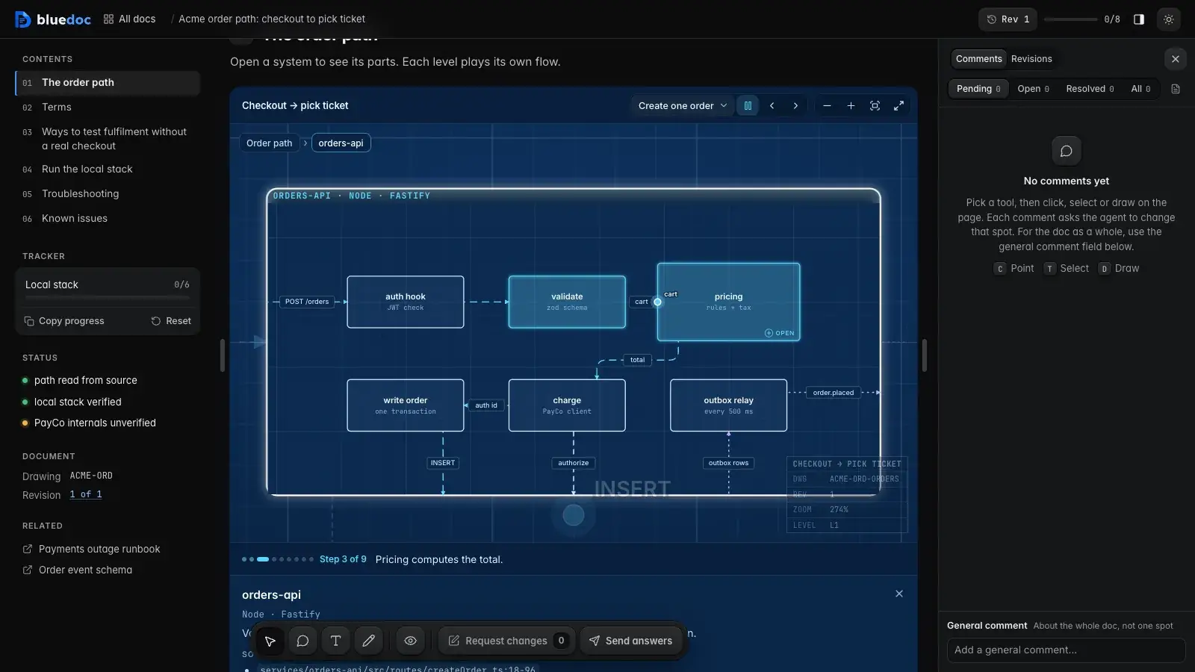Switch to the Comments tab
This screenshot has height=672, width=1195.
coord(978,59)
